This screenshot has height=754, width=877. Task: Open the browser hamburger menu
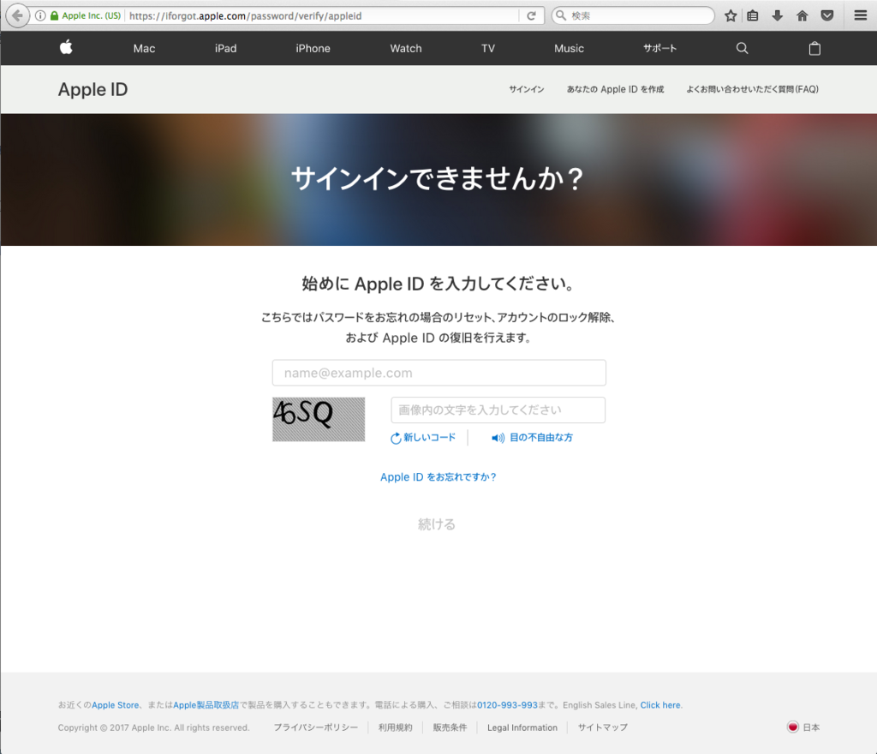tap(860, 15)
